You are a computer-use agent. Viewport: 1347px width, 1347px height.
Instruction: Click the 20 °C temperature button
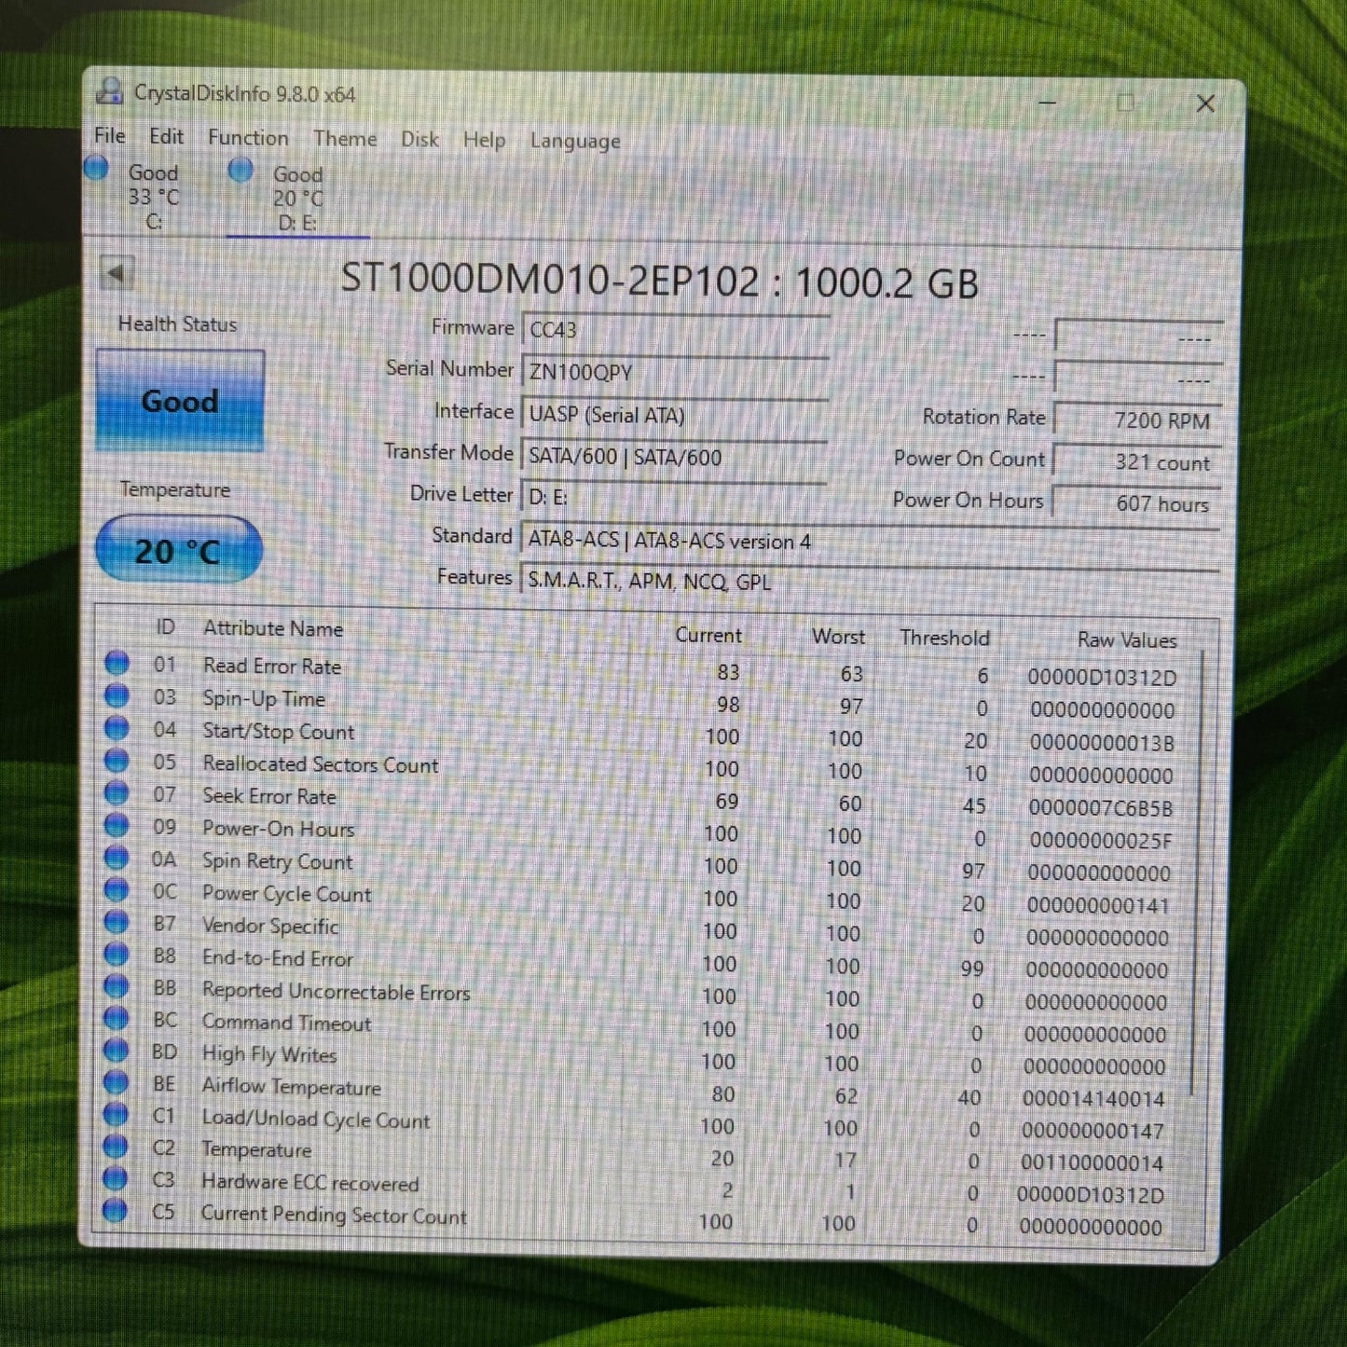(178, 550)
